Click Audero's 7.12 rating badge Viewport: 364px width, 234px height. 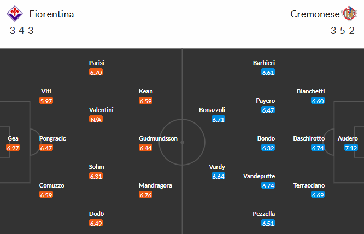(x=351, y=148)
